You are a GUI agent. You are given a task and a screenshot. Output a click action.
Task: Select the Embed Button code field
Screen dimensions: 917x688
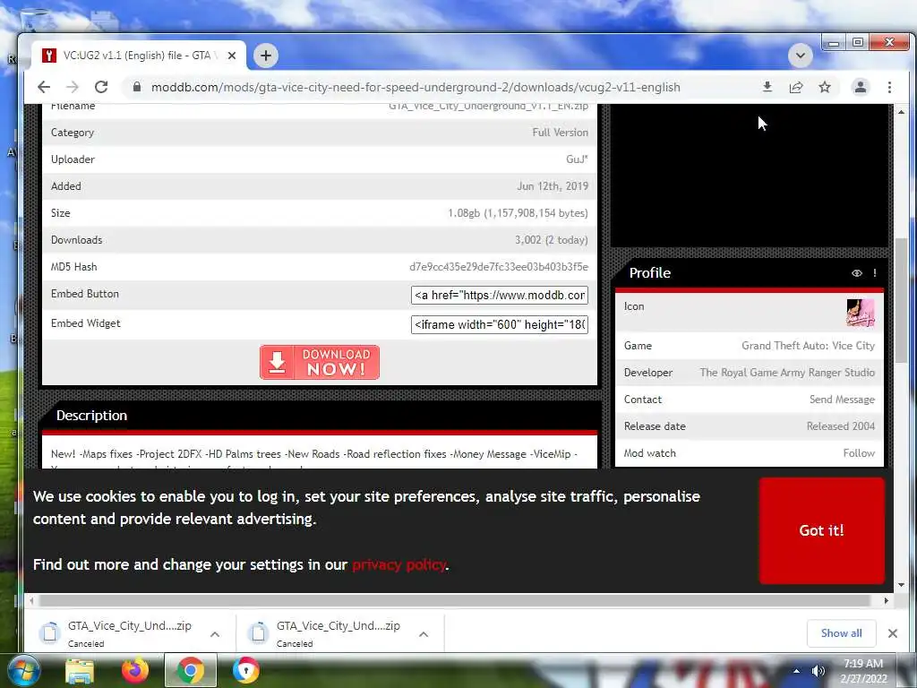[x=500, y=295]
